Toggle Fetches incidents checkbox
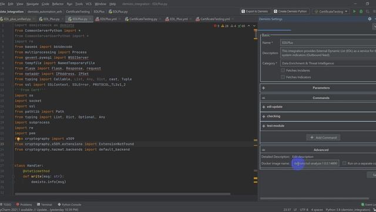376x212 pixels. pyautogui.click(x=283, y=70)
